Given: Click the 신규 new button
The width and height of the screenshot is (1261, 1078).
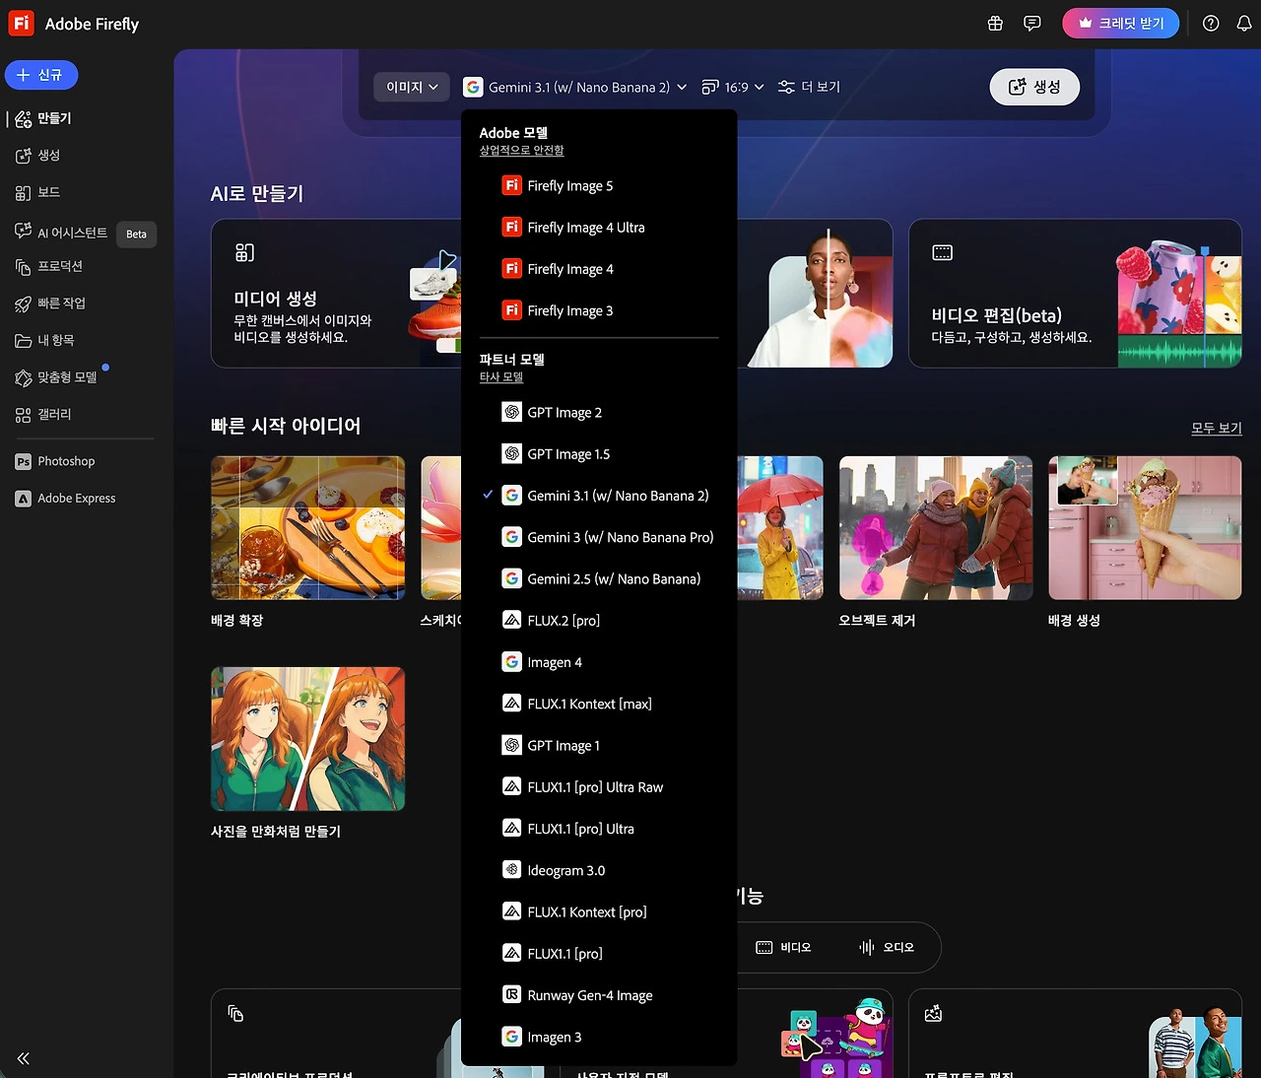Looking at the screenshot, I should coord(41,75).
